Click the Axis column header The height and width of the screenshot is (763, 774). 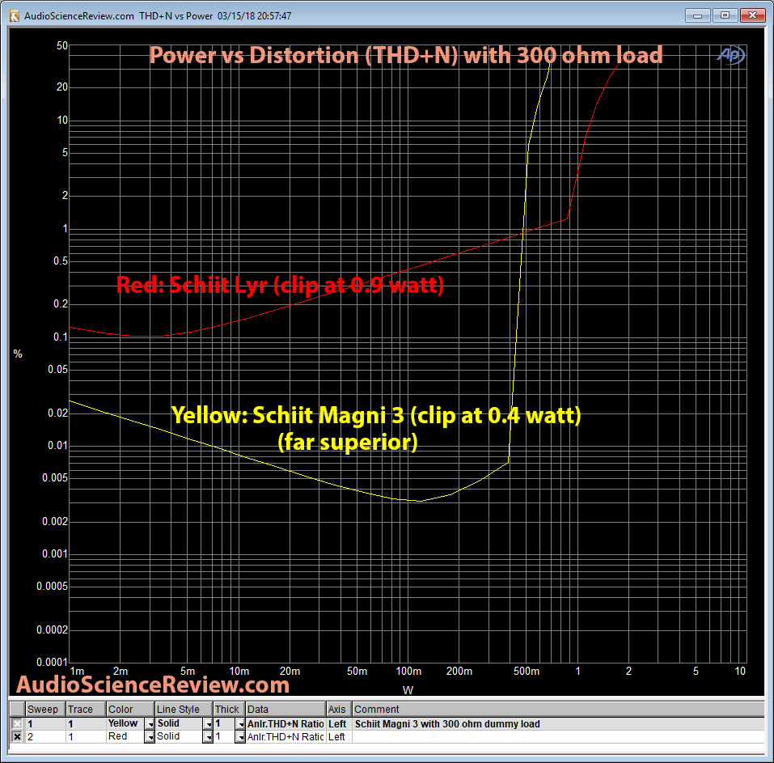coord(339,709)
